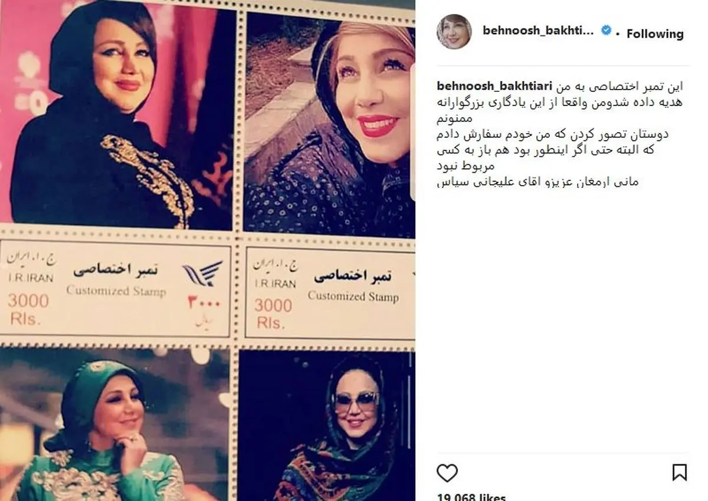Open behnoosh_bakhtiari username in the caption
Viewport: 708px width, 501px height.
click(494, 87)
